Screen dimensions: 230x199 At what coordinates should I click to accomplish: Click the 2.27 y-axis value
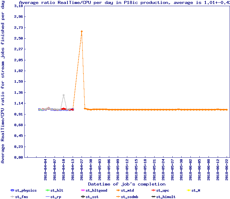tap(18, 49)
